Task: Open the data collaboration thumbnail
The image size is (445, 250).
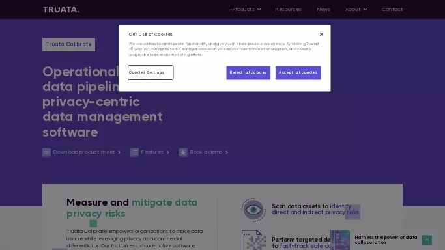Action: point(340,240)
